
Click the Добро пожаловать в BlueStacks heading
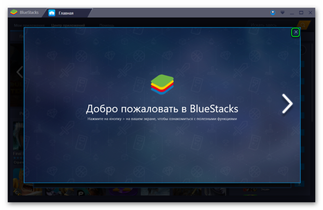tap(162, 109)
